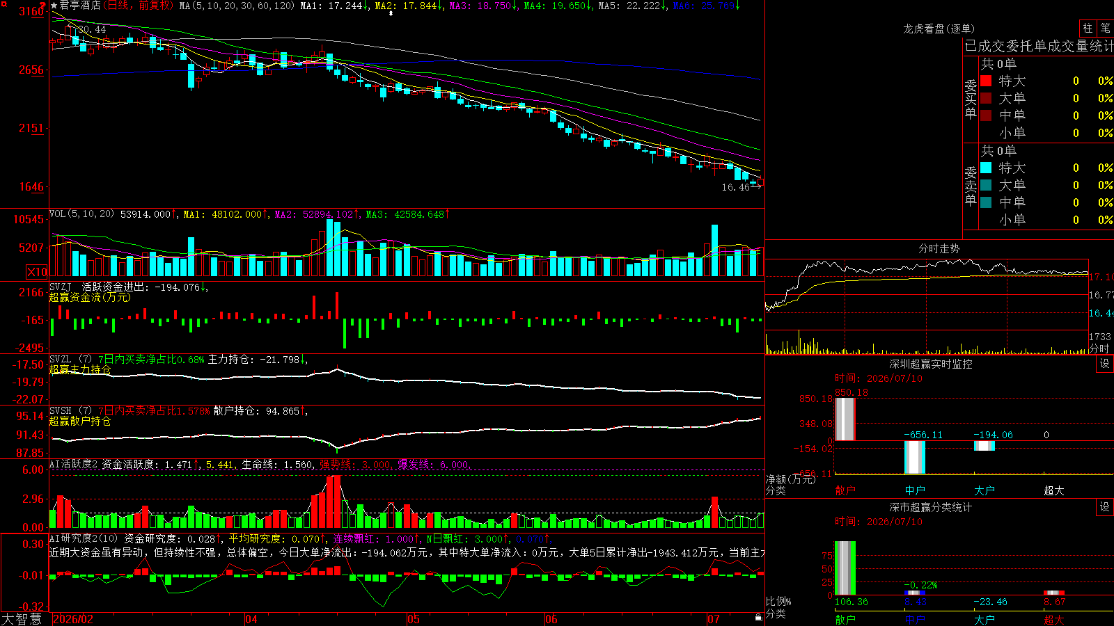Click the 深圳超赢实时监控 panel title
The width and height of the screenshot is (1114, 626).
[x=931, y=364]
